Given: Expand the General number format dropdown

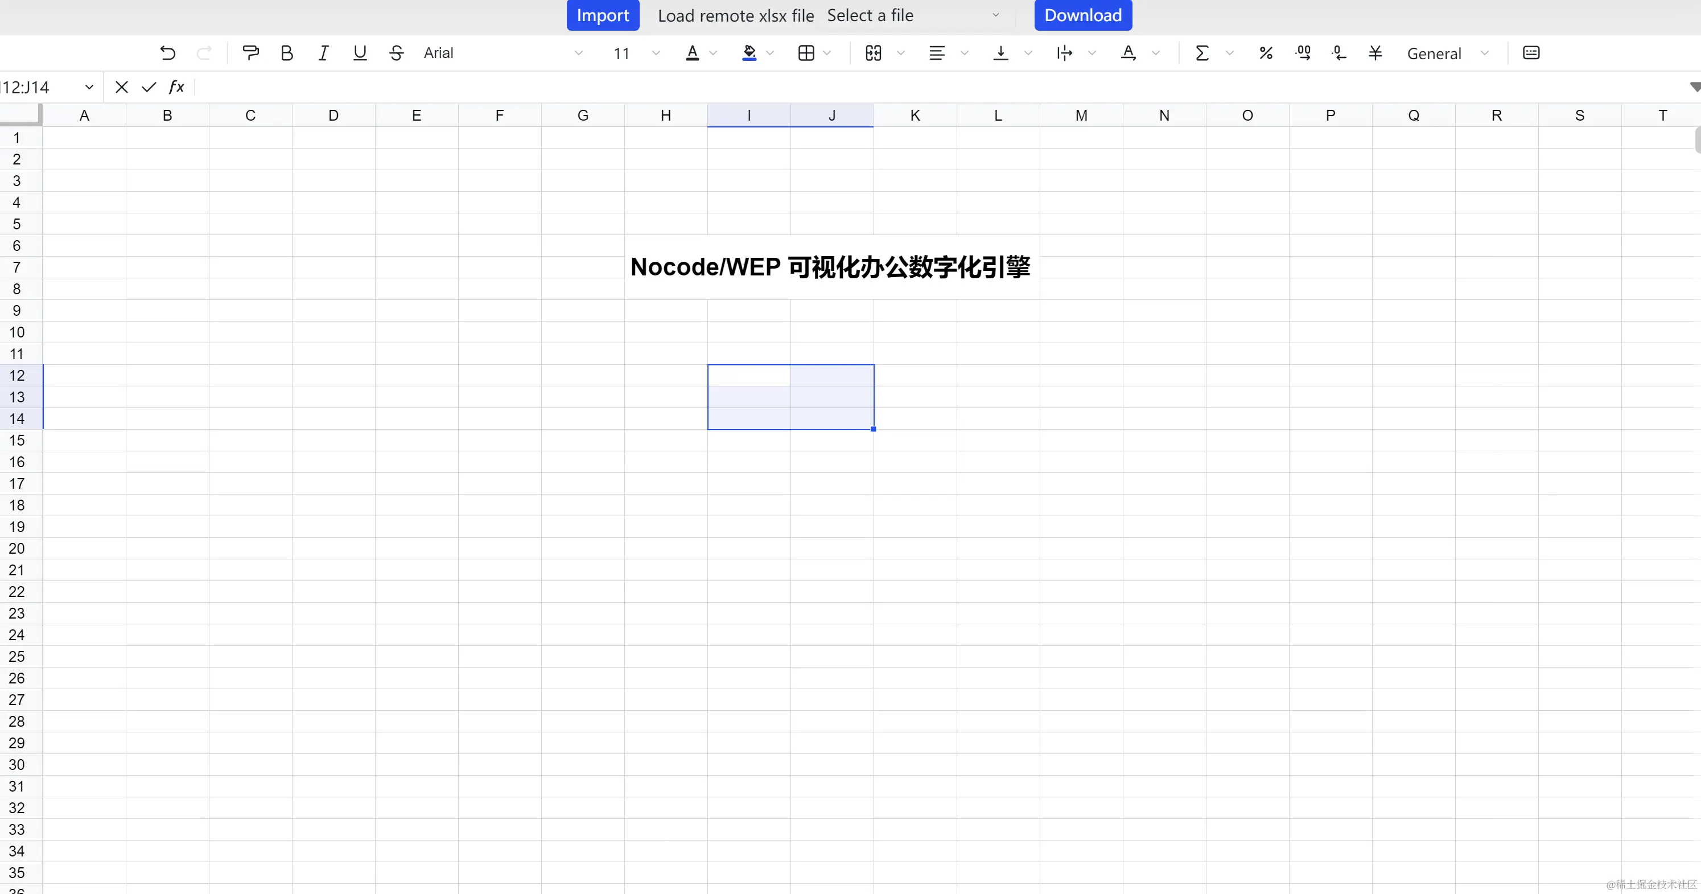Looking at the screenshot, I should (1447, 53).
